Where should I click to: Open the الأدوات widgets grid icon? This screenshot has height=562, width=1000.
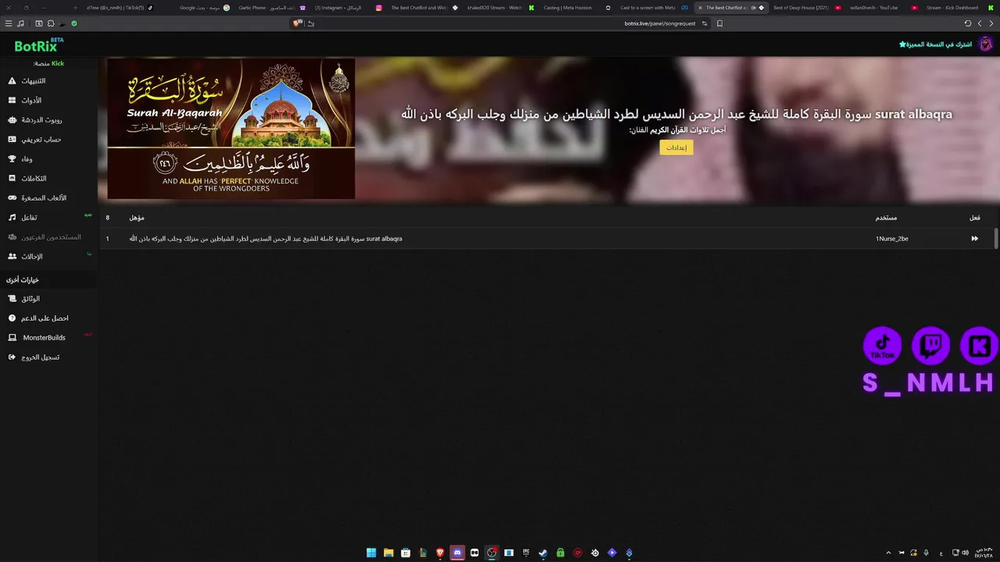coord(12,101)
